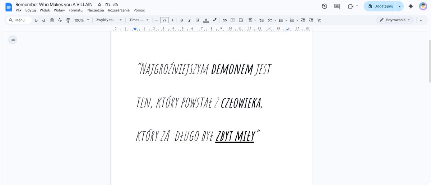Viewport: 431px width, 185px height.
Task: Insert a numbered list
Action: coord(292,20)
